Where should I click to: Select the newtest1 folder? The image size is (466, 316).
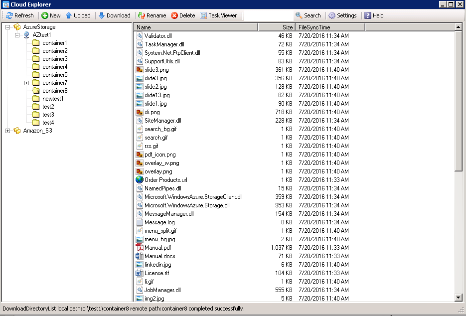click(53, 99)
